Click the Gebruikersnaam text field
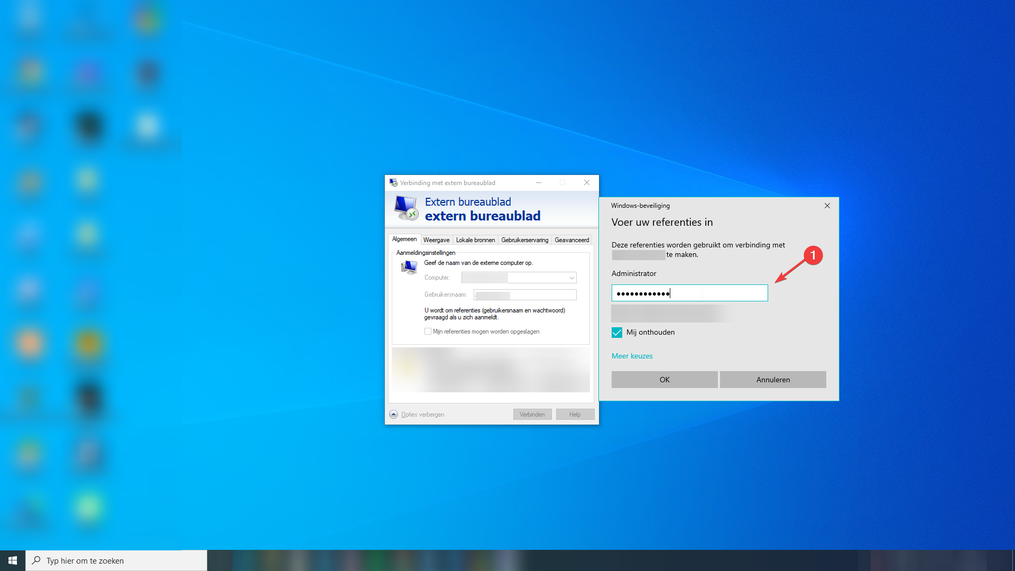This screenshot has width=1015, height=571. (x=525, y=295)
